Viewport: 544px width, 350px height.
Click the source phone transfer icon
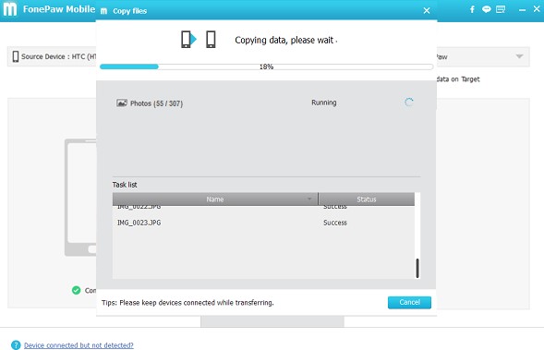(x=188, y=39)
